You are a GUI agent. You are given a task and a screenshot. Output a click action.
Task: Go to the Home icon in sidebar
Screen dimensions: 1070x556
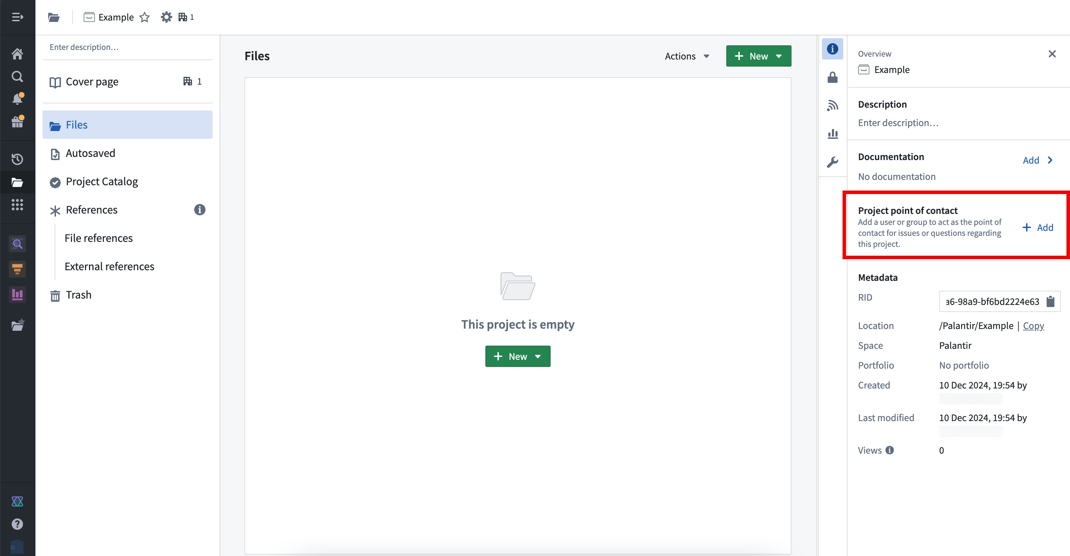pos(17,53)
